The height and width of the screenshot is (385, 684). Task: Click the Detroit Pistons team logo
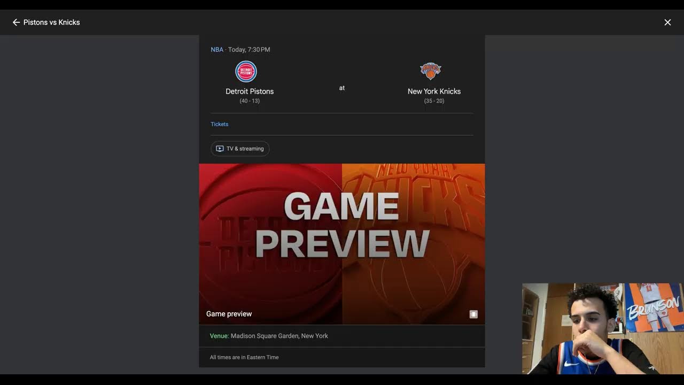246,72
